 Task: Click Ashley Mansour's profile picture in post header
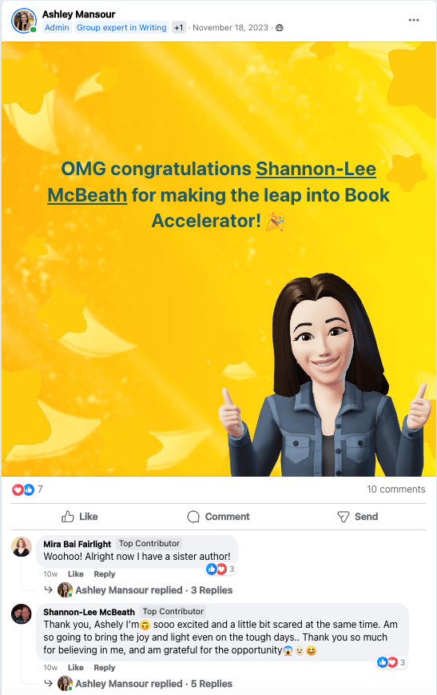pyautogui.click(x=23, y=20)
